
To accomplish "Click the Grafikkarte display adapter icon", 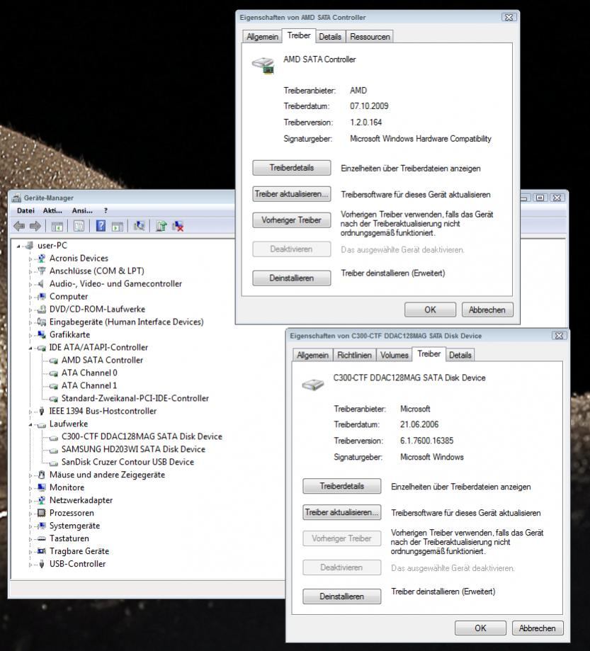I will (x=41, y=334).
